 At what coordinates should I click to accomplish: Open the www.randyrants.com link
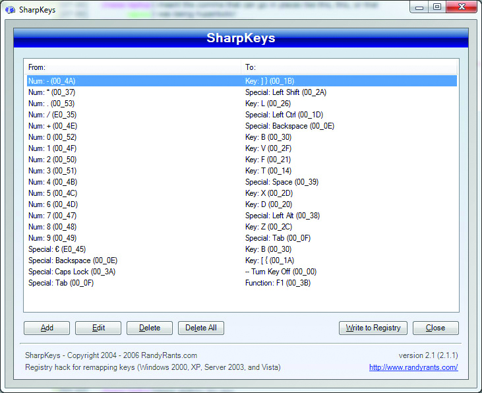pyautogui.click(x=413, y=367)
